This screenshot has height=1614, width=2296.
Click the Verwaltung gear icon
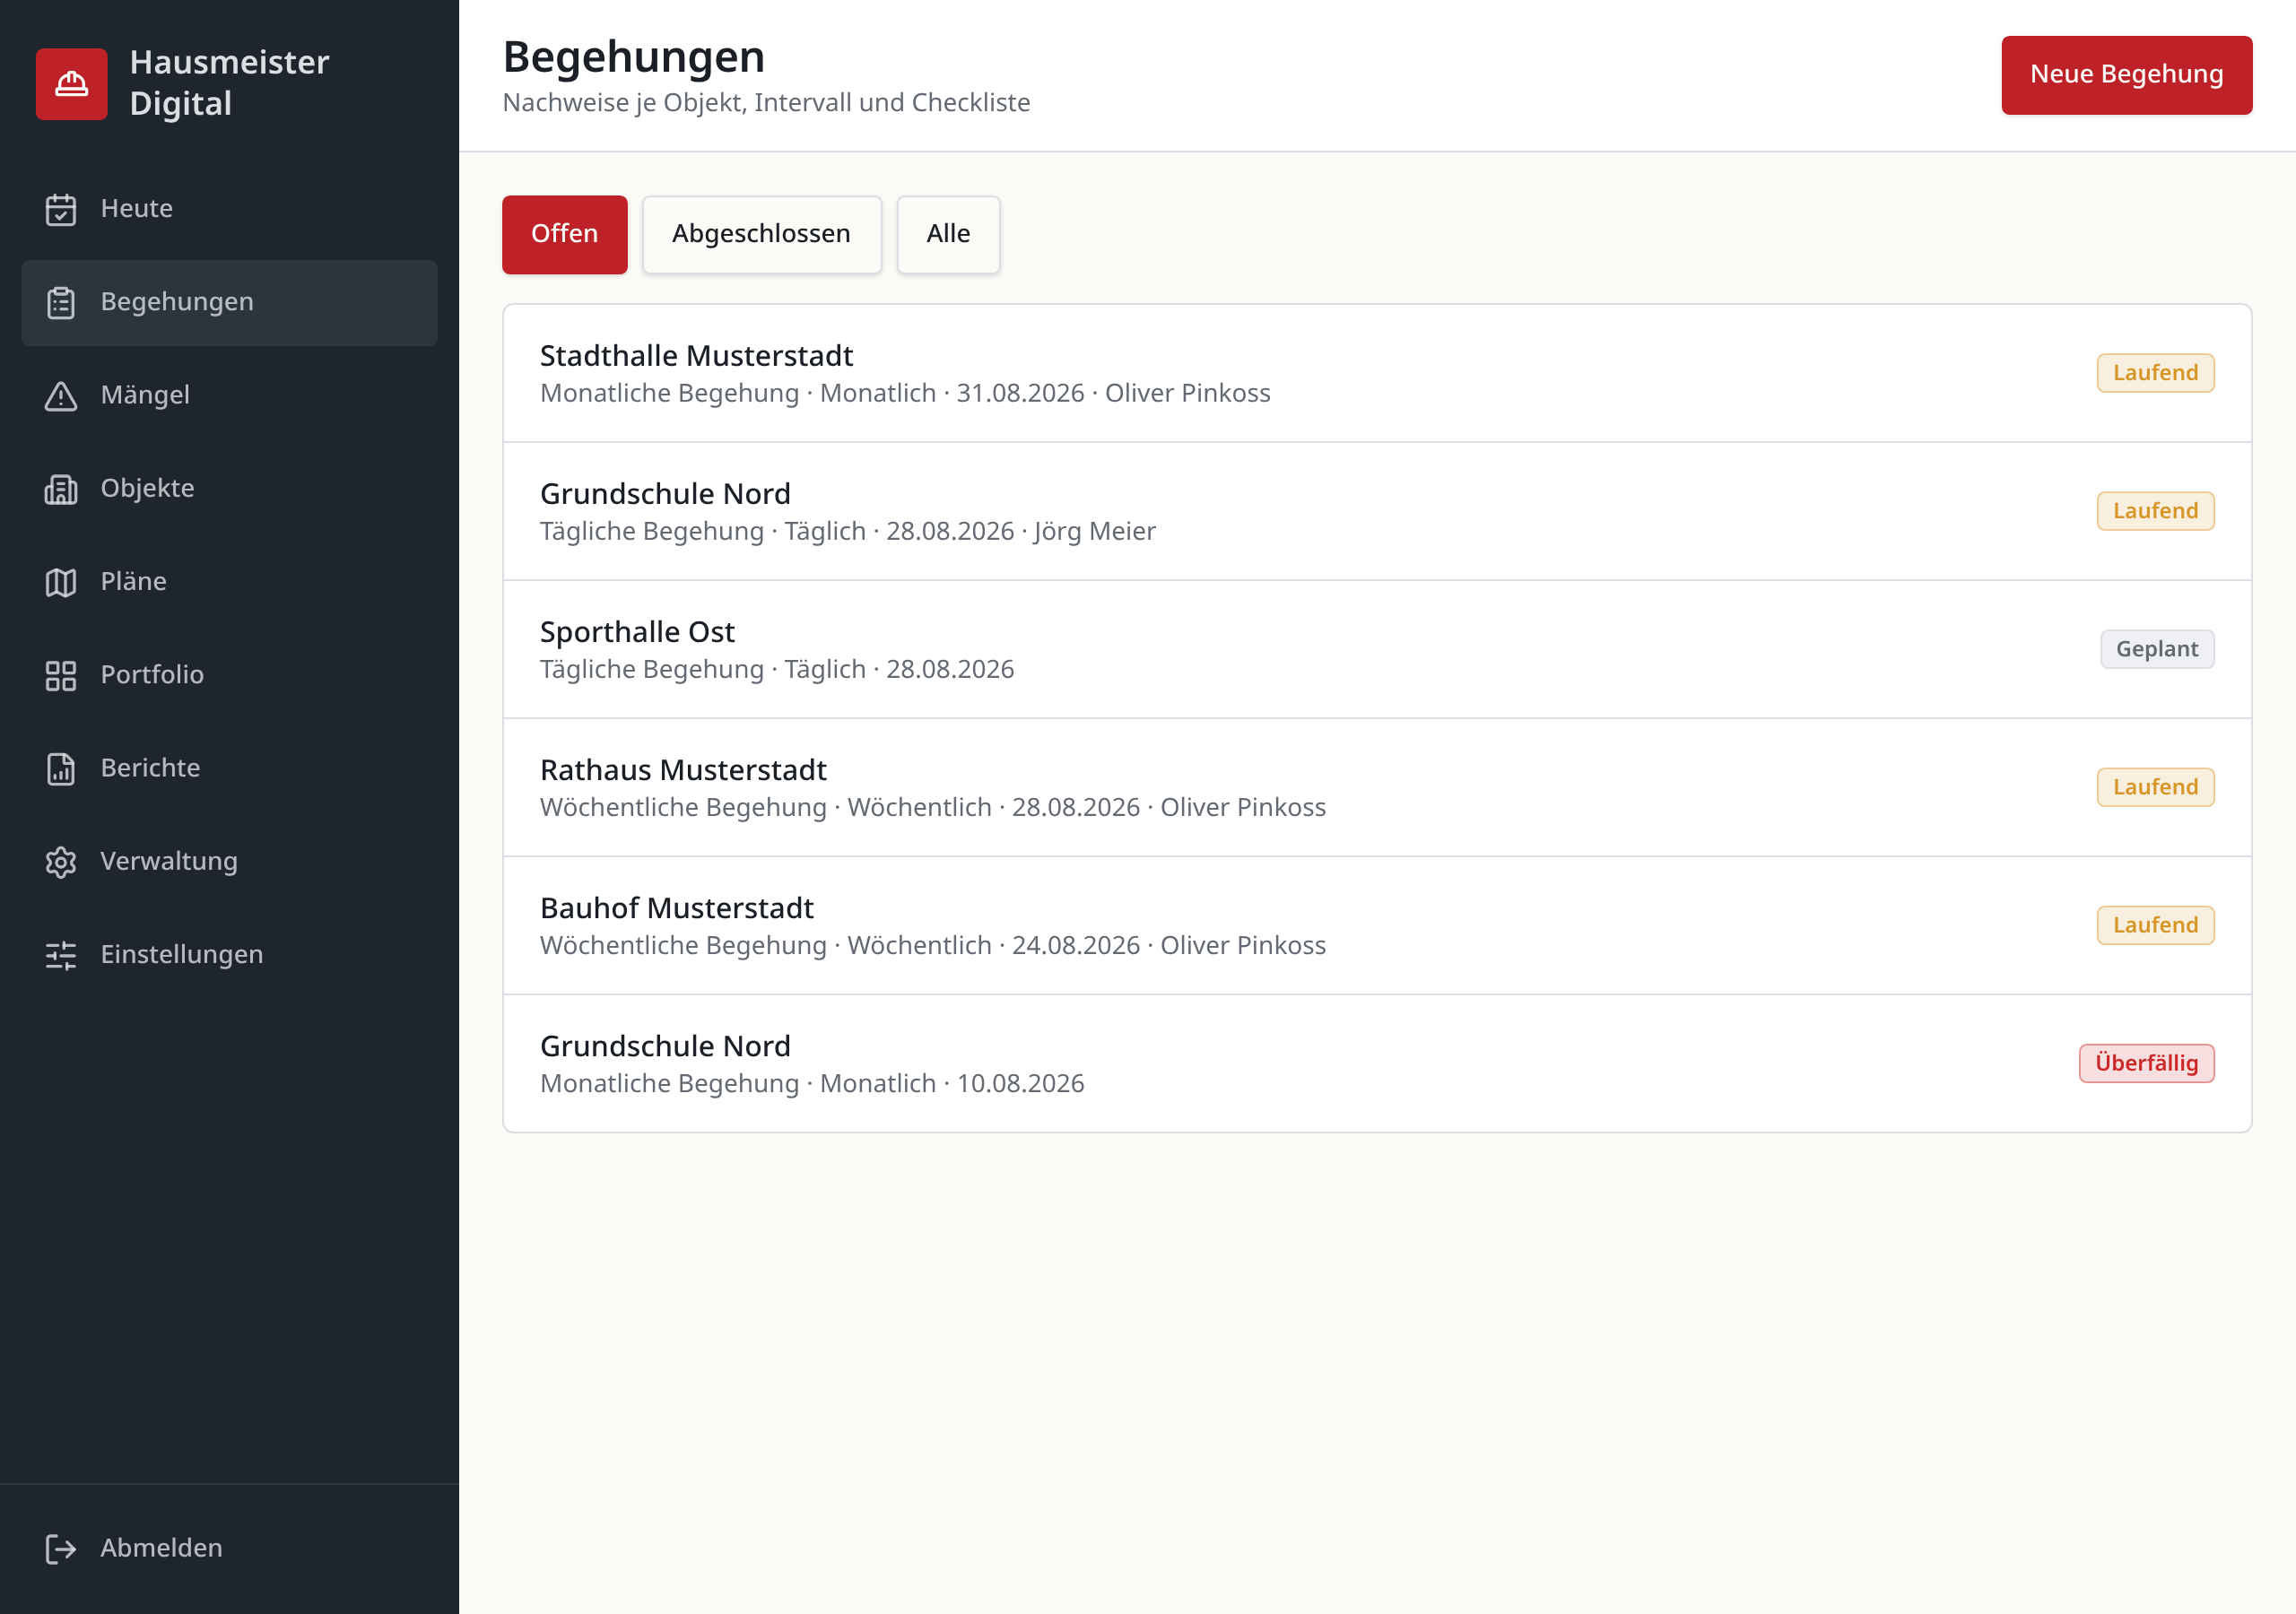(61, 862)
